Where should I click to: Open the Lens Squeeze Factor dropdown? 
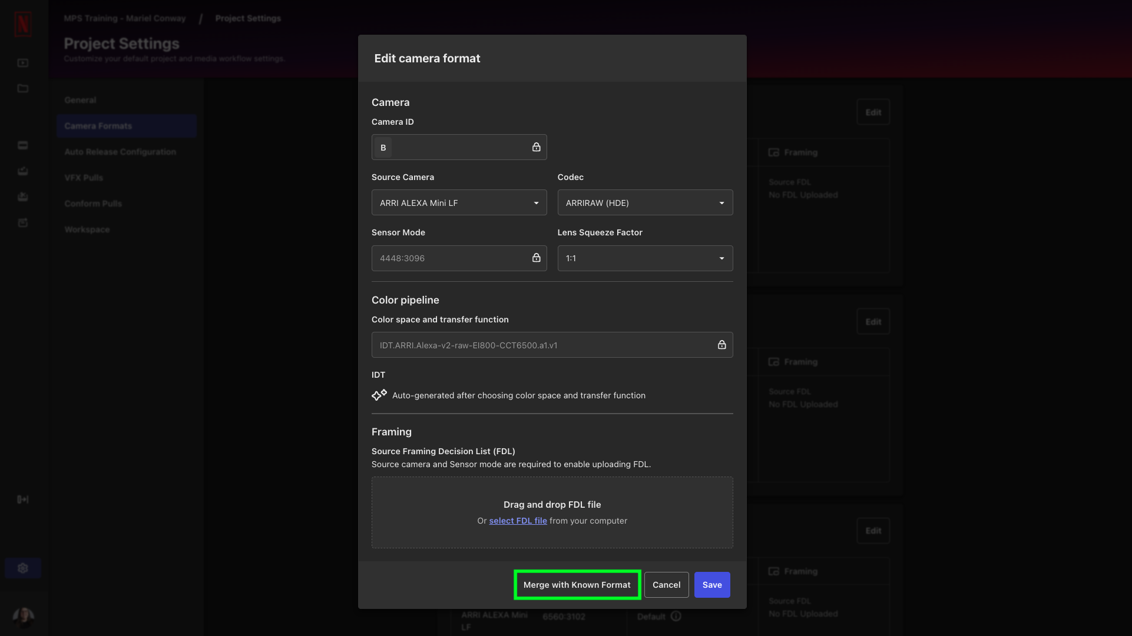tap(645, 258)
